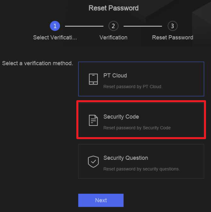The height and width of the screenshot is (212, 211).
Task: Click the 'Reset Password' dialog heading
Action: (x=114, y=8)
